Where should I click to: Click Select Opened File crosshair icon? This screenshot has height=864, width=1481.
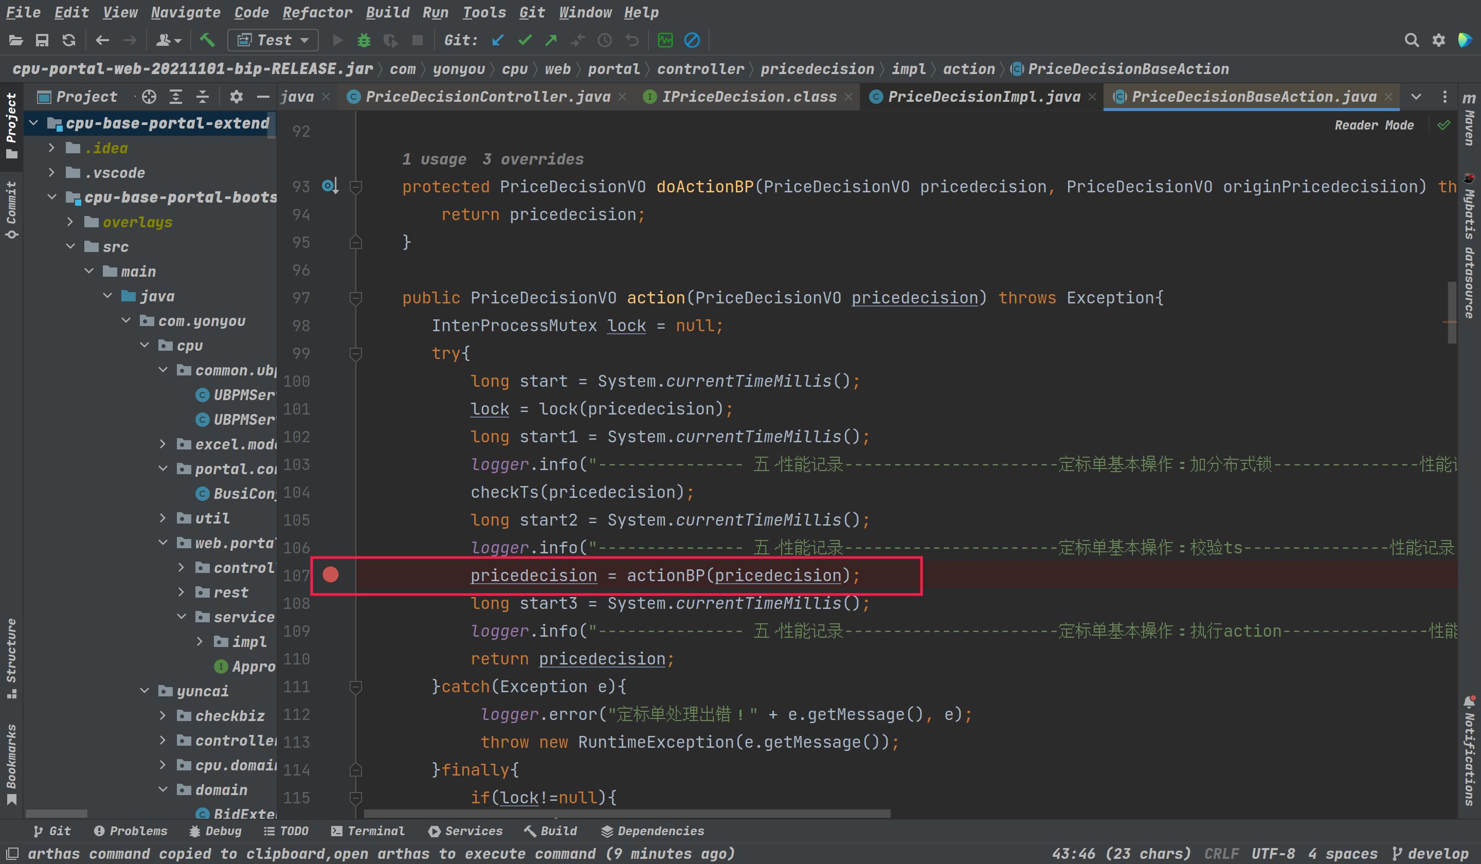pyautogui.click(x=149, y=97)
